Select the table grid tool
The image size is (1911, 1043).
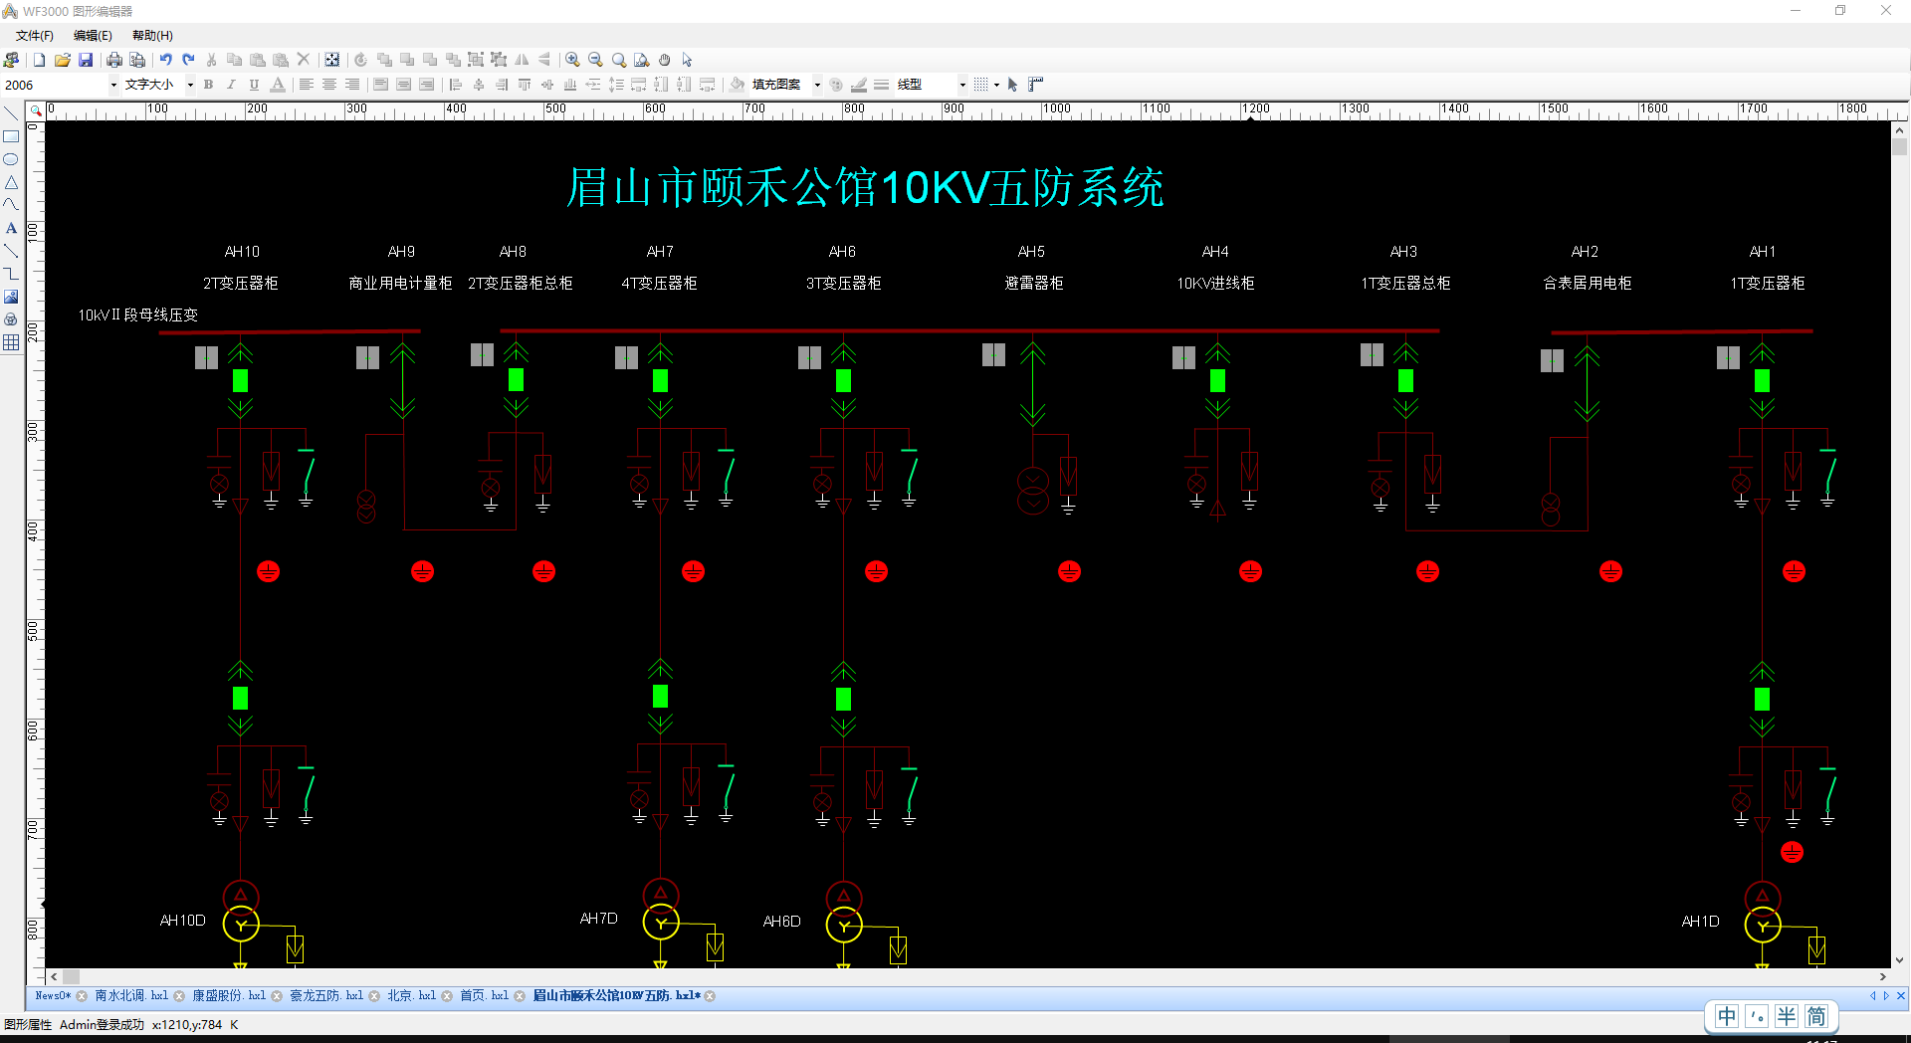click(x=11, y=342)
